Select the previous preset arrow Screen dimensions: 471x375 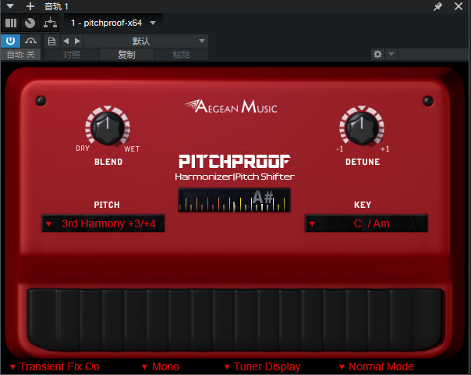66,41
